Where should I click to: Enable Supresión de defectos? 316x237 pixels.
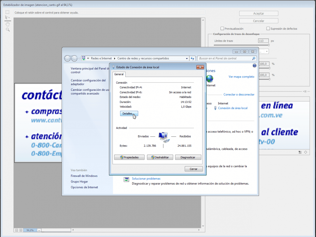pos(268,28)
